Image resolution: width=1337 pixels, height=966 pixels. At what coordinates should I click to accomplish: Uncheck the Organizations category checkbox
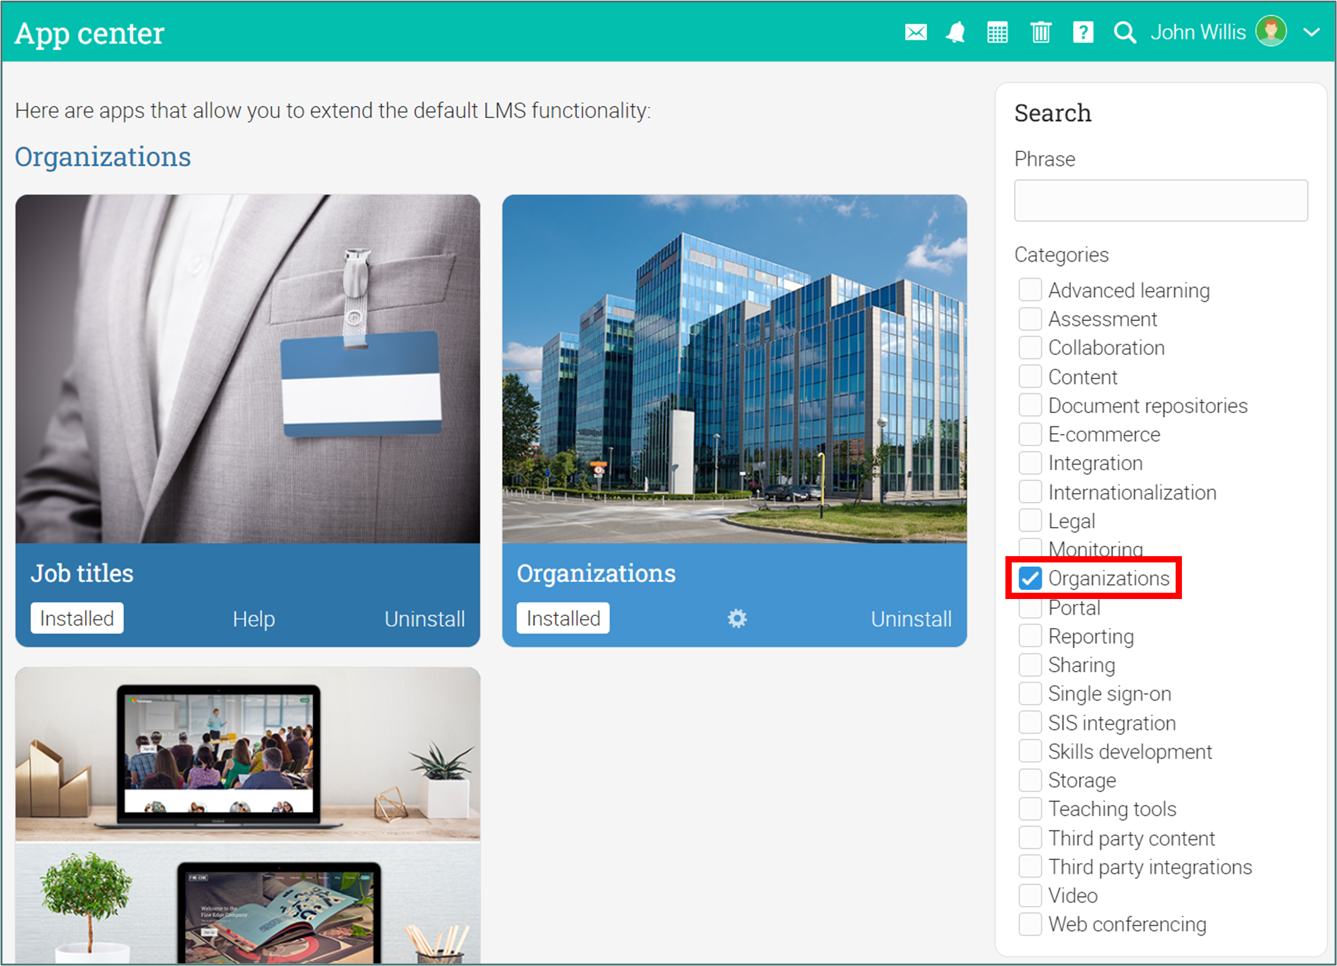click(x=1031, y=578)
